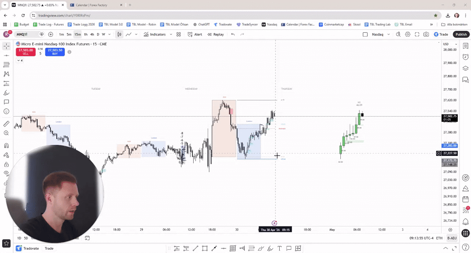The image size is (471, 253).
Task: Open the watchlist panel icon
Action: tap(465, 46)
